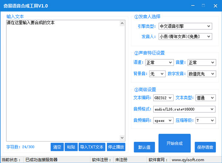Minimize the window

193,6
